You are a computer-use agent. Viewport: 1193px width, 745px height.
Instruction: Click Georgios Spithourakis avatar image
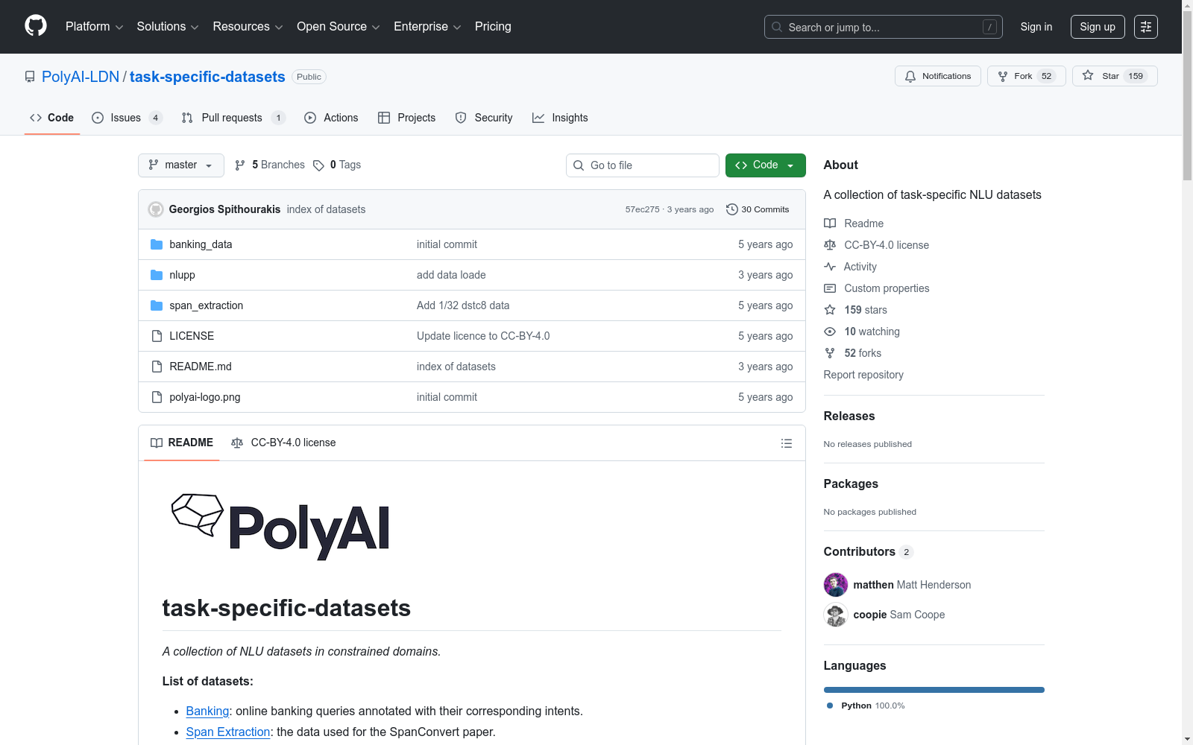pyautogui.click(x=156, y=209)
